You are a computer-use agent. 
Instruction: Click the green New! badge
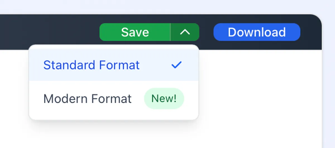[x=164, y=99]
